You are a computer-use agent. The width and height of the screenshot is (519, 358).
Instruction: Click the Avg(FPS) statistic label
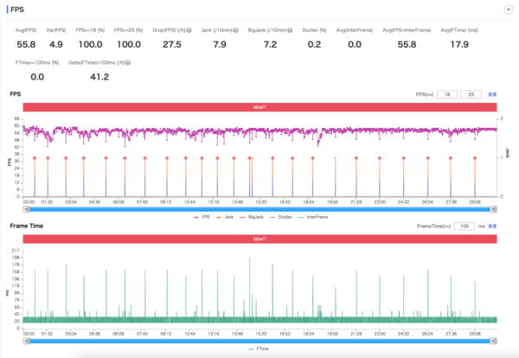tap(26, 30)
